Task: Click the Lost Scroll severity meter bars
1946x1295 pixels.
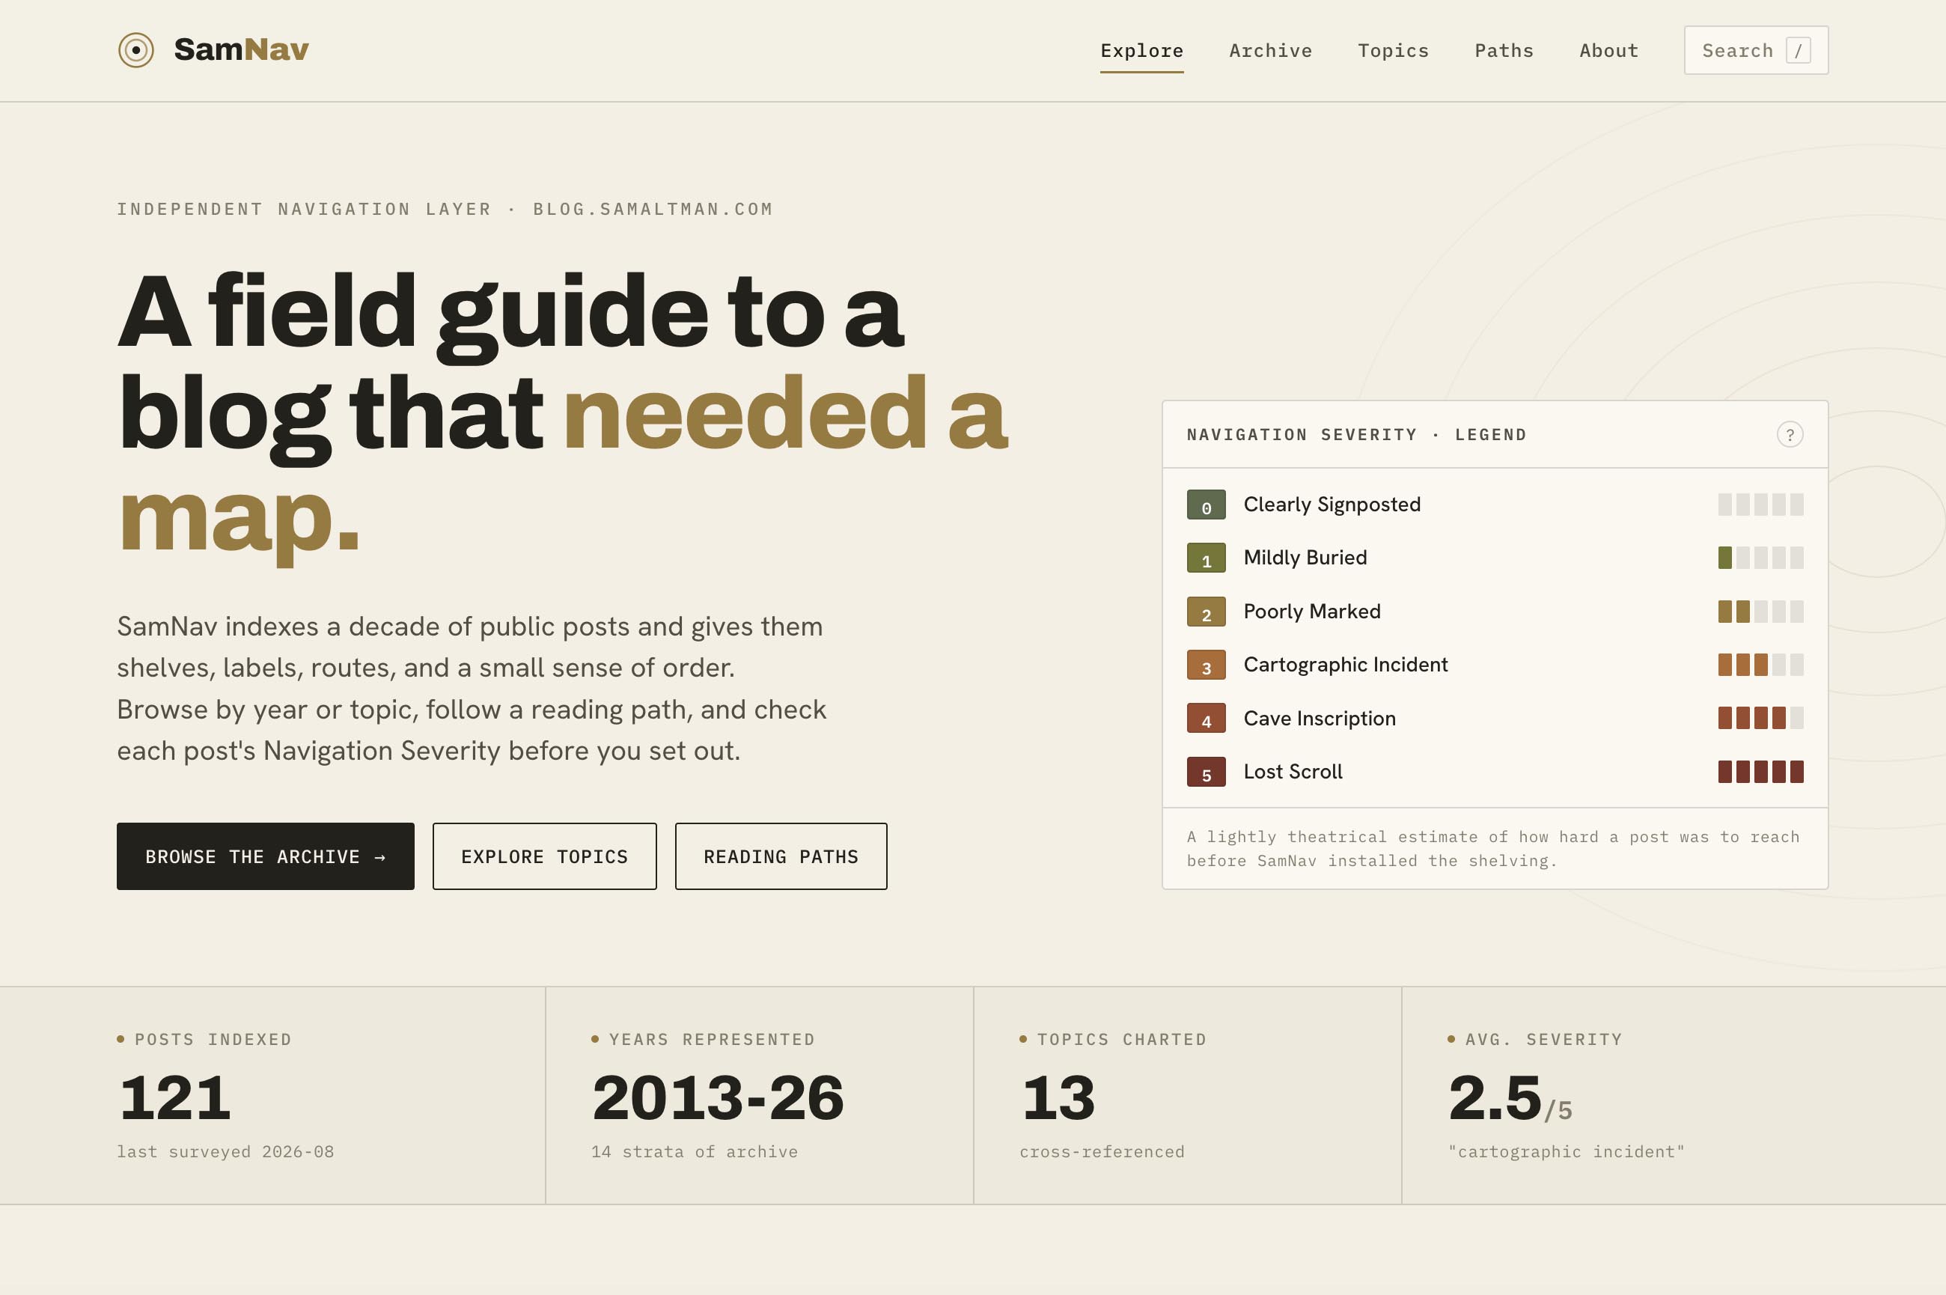Action: point(1760,771)
